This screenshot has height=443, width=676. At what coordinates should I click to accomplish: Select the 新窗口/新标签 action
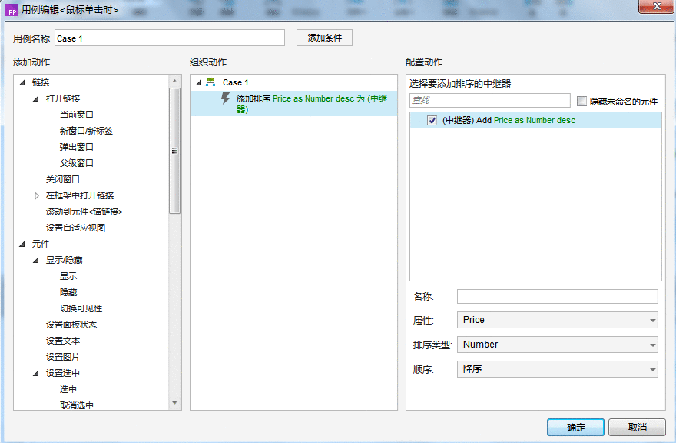(86, 131)
